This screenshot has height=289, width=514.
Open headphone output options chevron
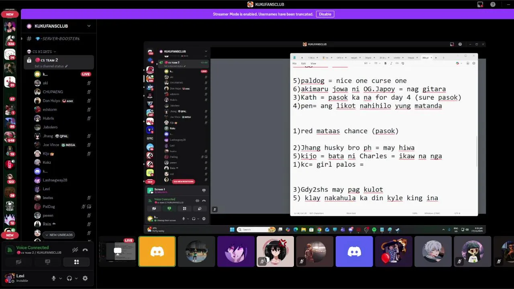pos(77,278)
